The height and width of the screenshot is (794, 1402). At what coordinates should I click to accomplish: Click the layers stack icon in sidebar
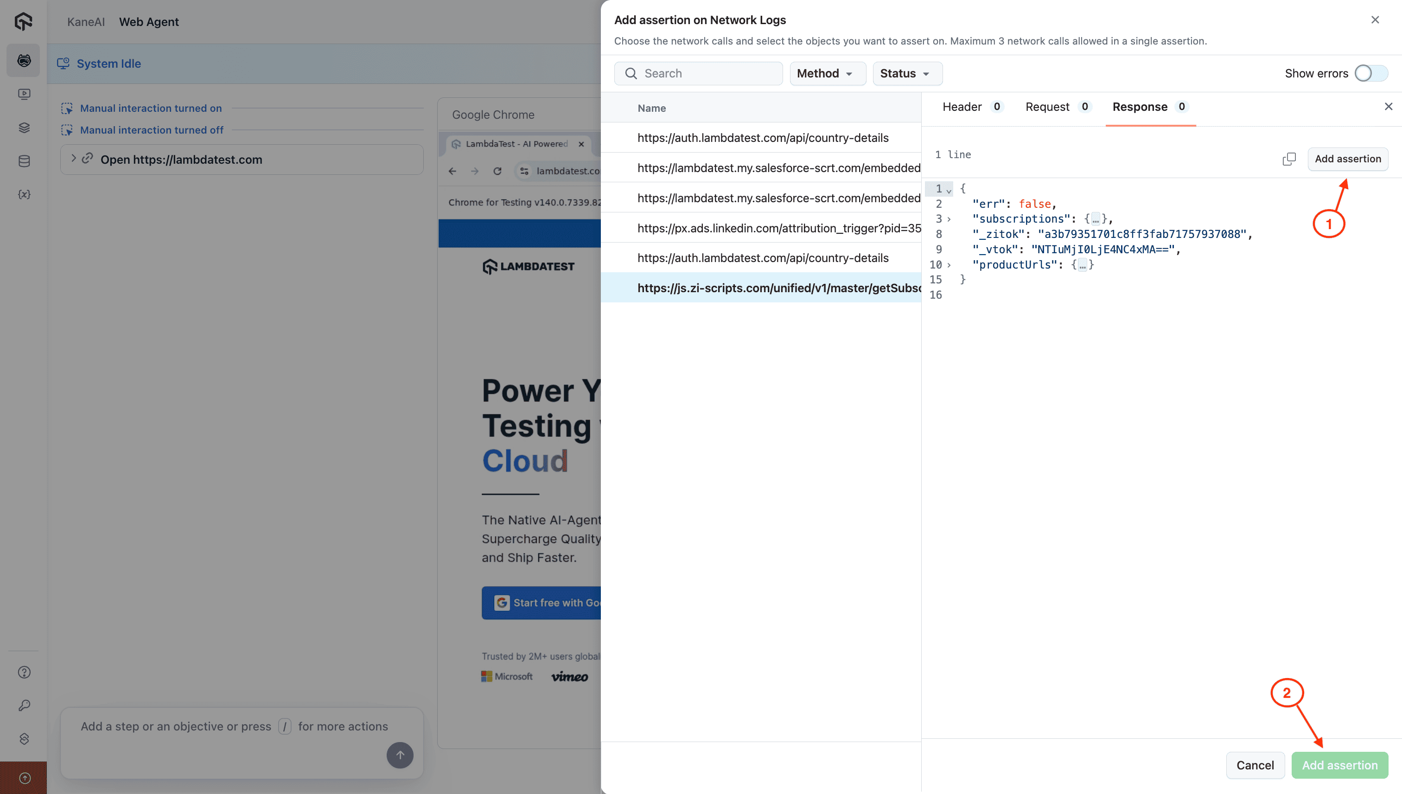click(24, 127)
